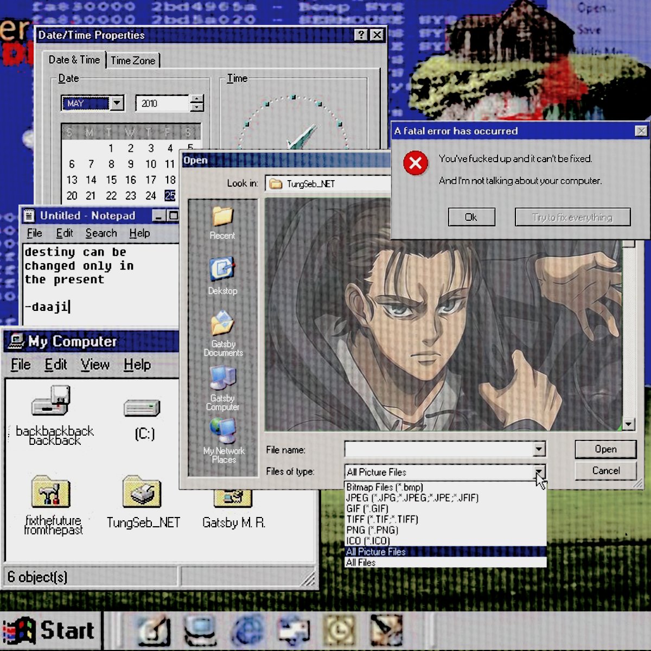Click the scroll down arrow in file preview
Viewport: 651px width, 651px height.
628,424
